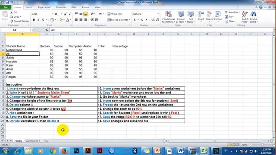Align cell text to the right
Image resolution: width=276 pixels, height=155 pixels.
[x=85, y=20]
